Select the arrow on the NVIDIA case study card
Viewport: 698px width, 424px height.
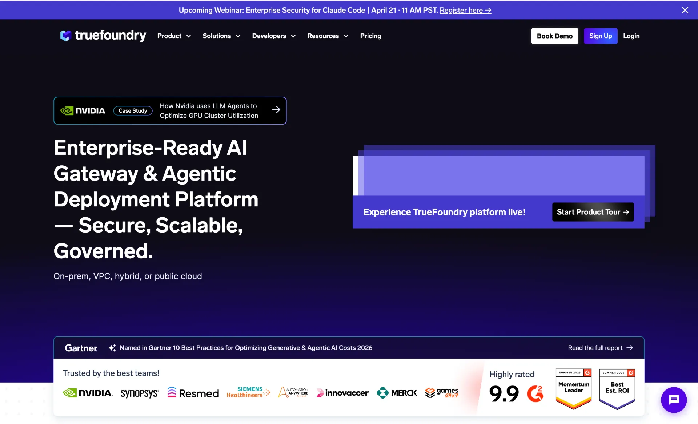276,110
